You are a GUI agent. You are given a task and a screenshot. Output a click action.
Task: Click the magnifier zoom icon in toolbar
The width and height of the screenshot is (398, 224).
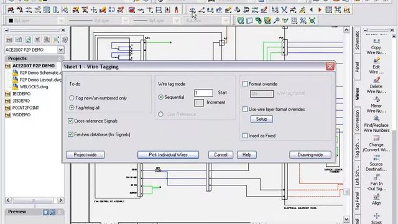pos(276,21)
